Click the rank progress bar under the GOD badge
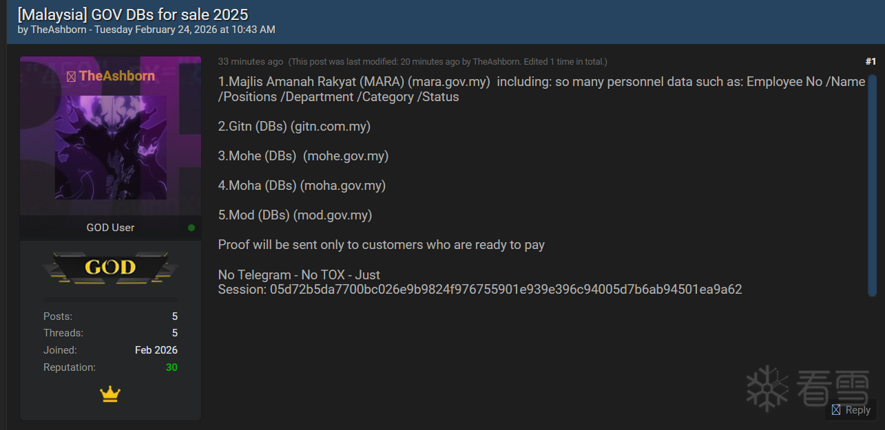 click(110, 300)
